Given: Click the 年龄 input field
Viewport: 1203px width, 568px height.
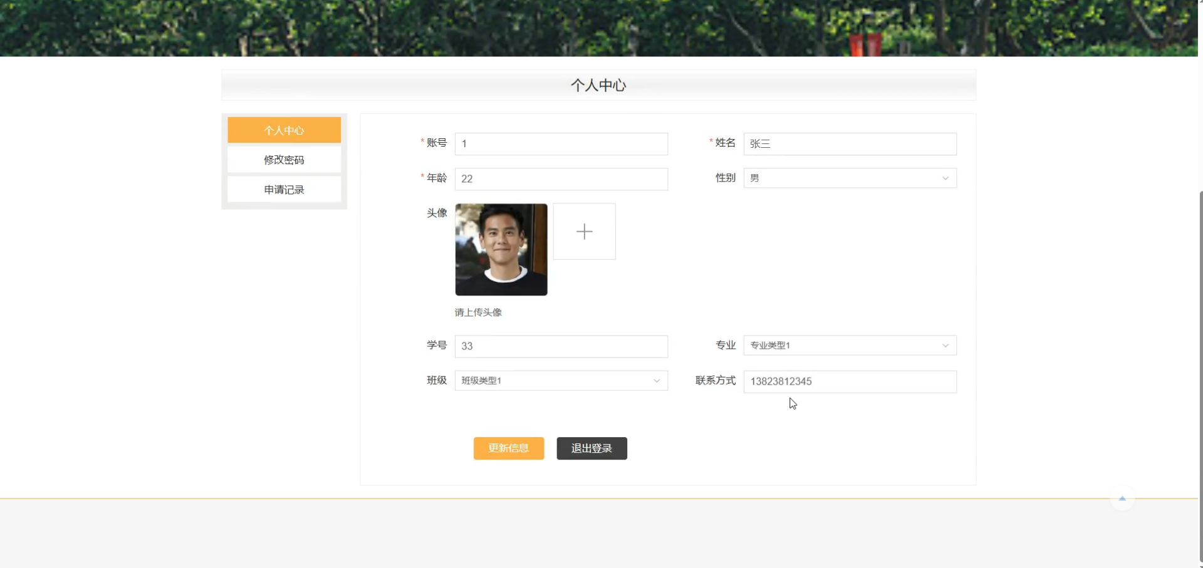Looking at the screenshot, I should pos(561,179).
